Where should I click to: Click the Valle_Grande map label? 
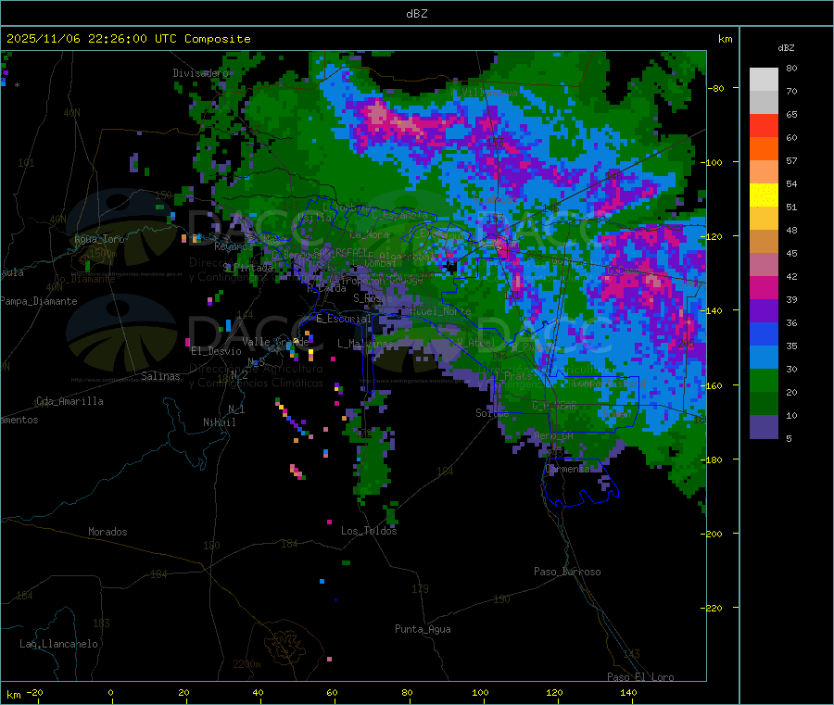click(x=275, y=342)
